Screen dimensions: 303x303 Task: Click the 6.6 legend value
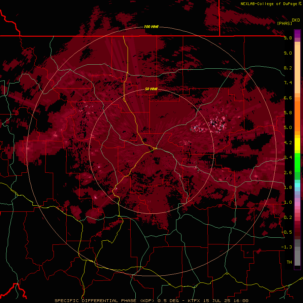tap(288, 98)
